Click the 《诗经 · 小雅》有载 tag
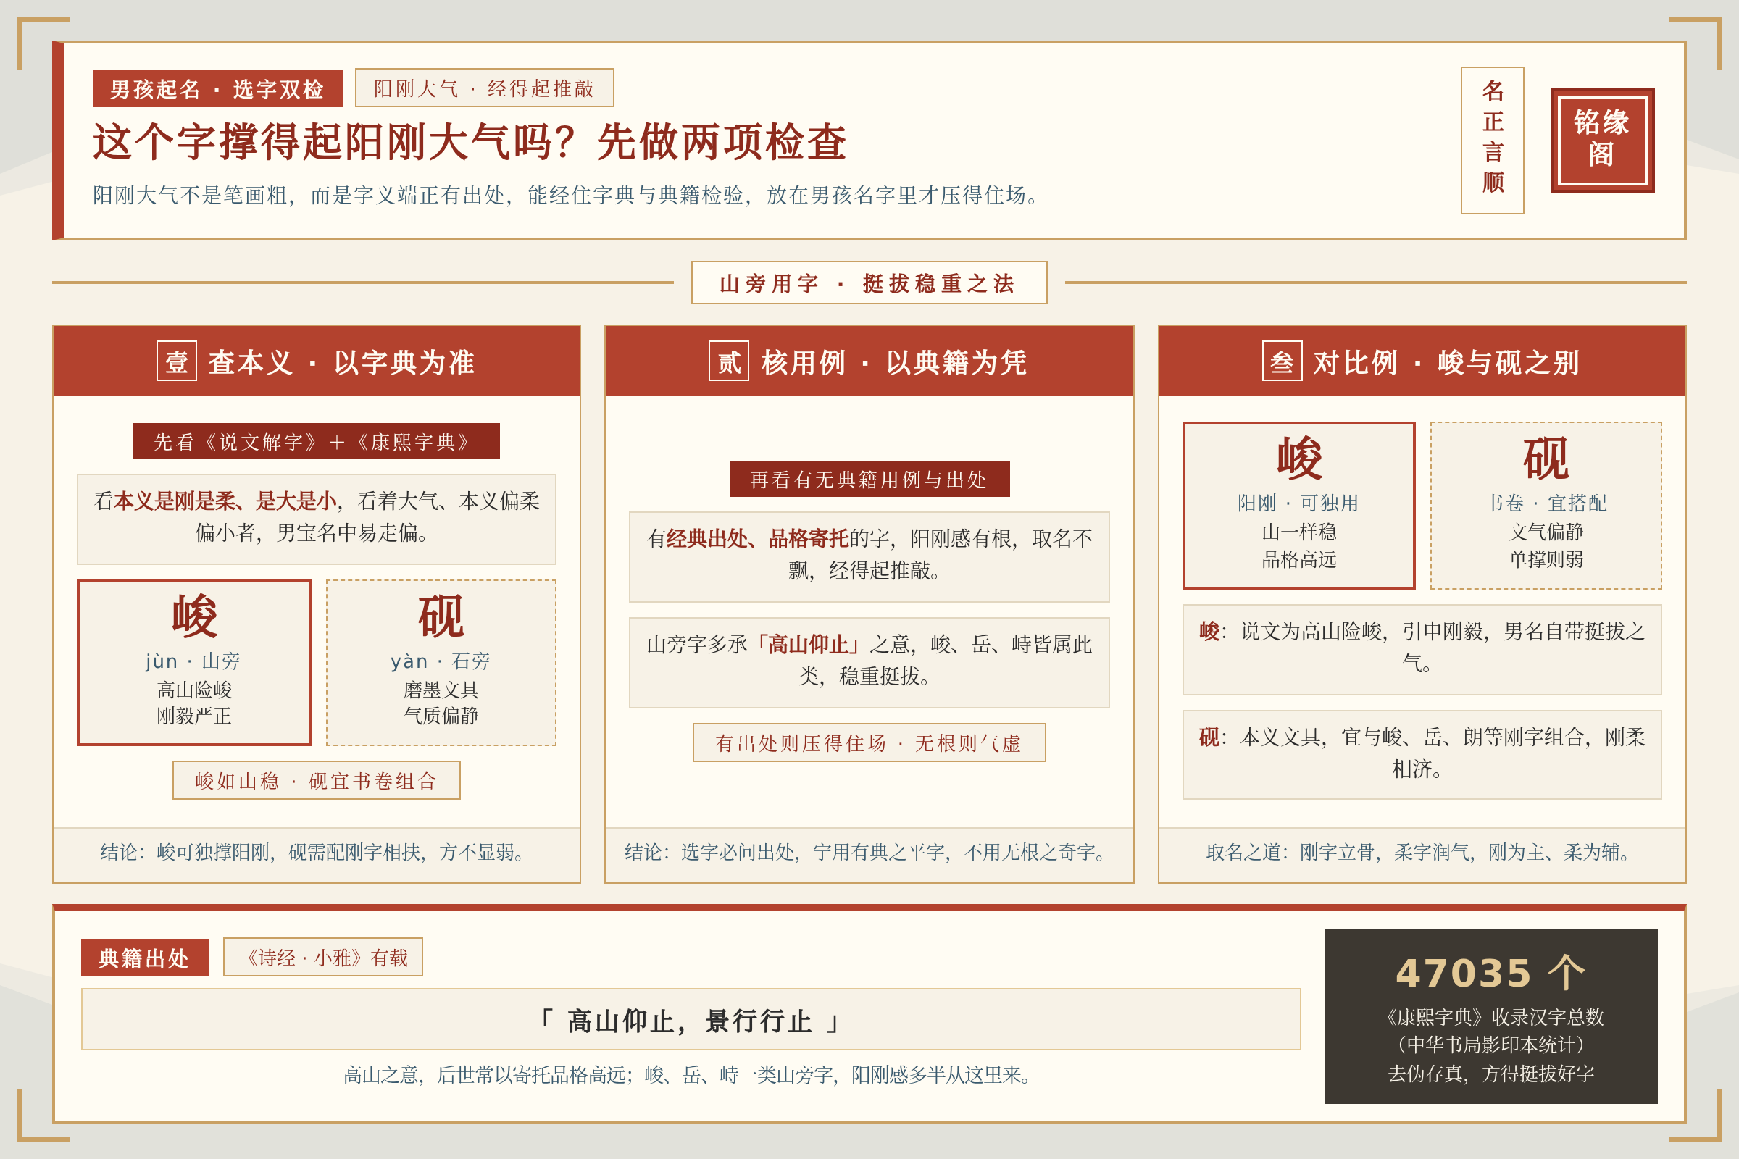The image size is (1739, 1159). coord(323,957)
